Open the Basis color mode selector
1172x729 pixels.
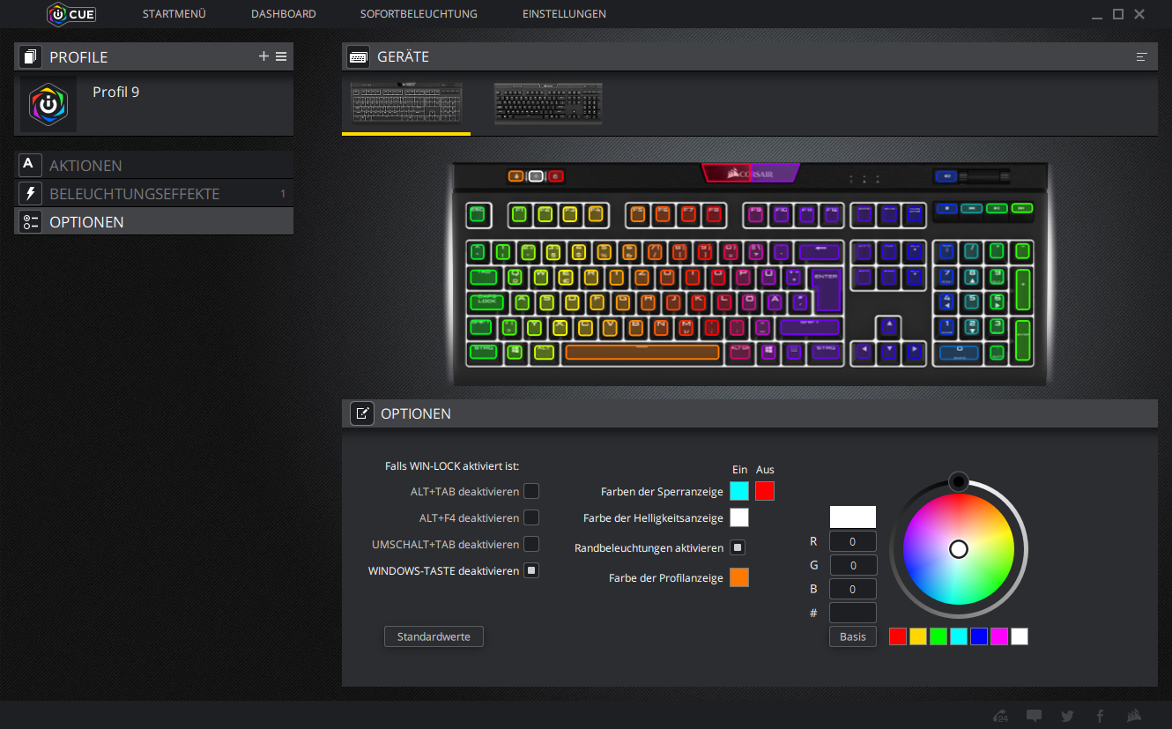[x=852, y=636]
